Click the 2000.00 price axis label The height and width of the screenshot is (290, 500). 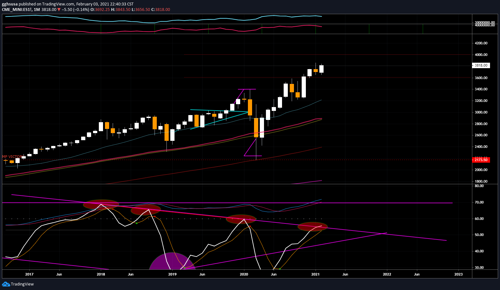pos(481,170)
